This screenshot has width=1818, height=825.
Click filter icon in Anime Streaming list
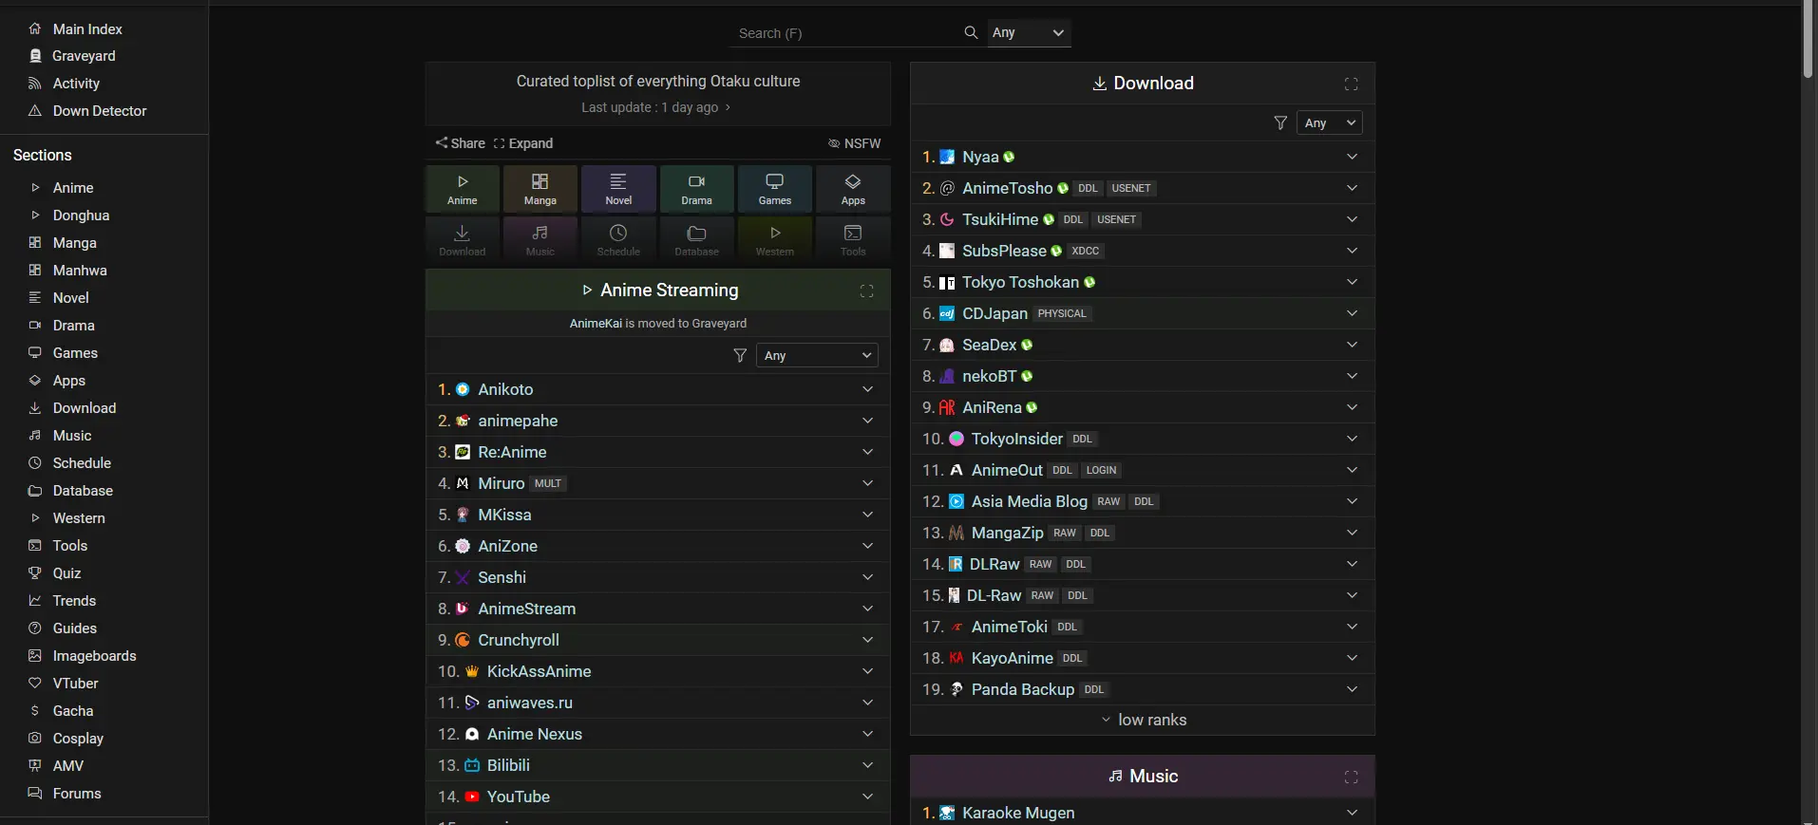coord(740,355)
